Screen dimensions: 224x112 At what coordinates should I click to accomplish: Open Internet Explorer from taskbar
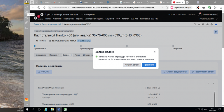(46, 109)
